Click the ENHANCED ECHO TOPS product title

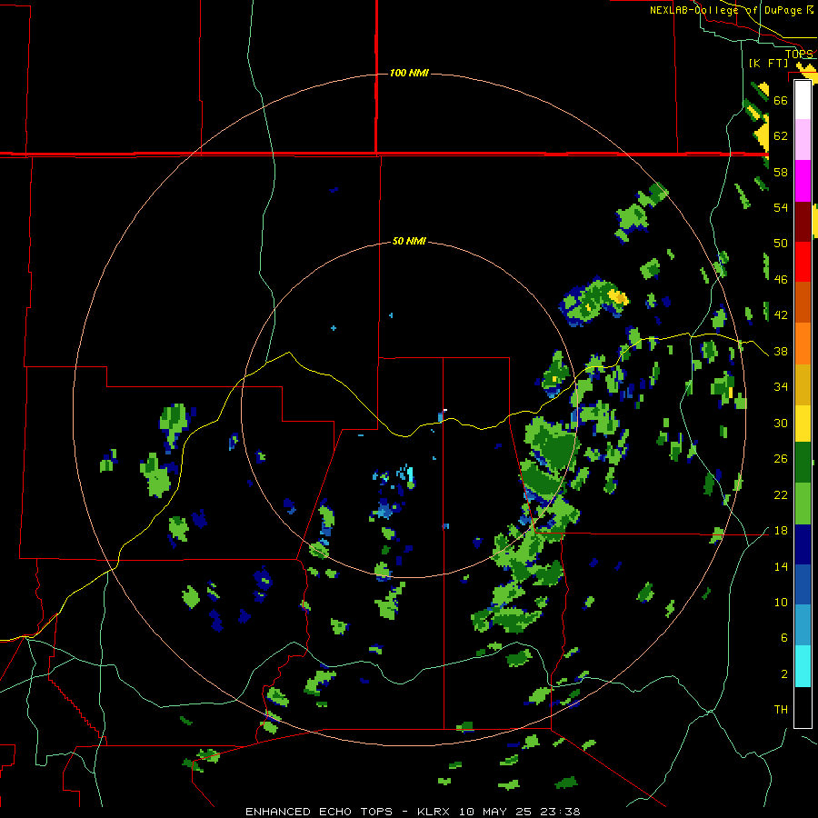(x=319, y=812)
